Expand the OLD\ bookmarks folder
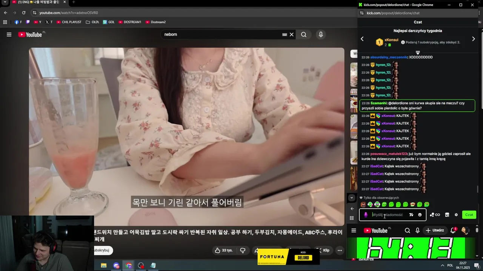483x271 pixels. tap(92, 22)
